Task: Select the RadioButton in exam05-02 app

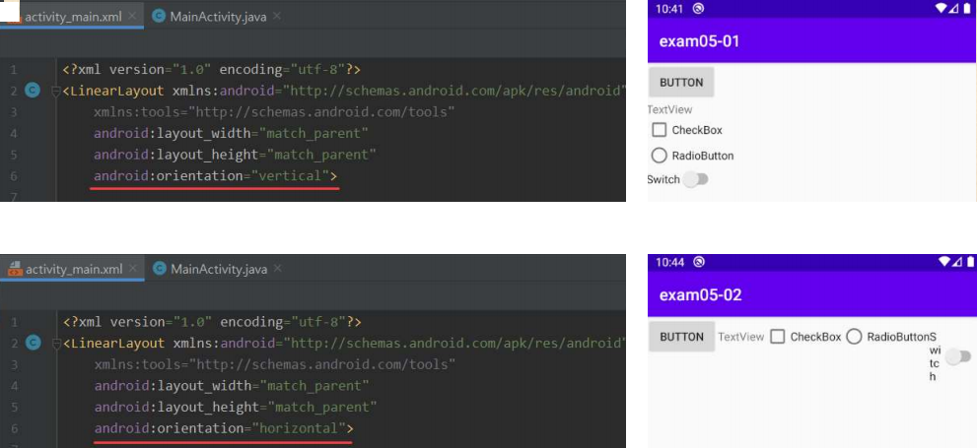Action: click(854, 337)
